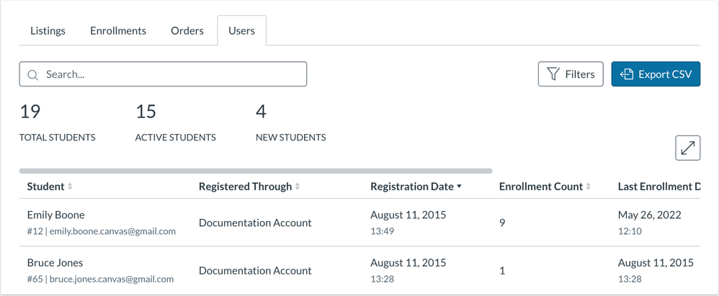Click the export file icon on Export CSV

click(627, 74)
